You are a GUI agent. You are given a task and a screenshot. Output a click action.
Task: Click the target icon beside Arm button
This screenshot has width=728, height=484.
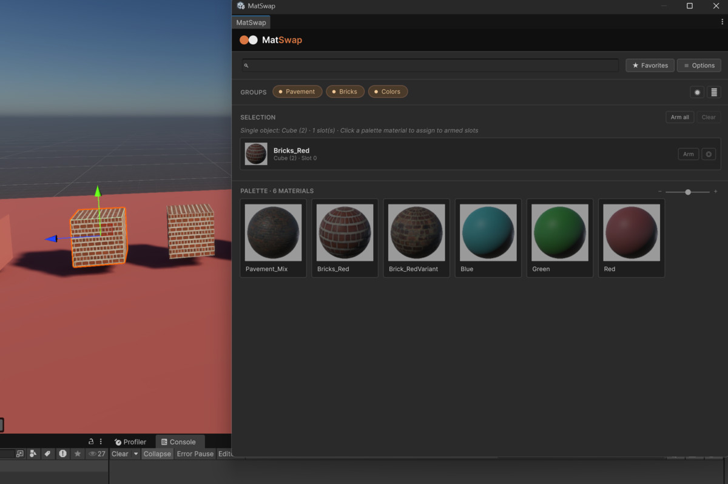(x=709, y=154)
